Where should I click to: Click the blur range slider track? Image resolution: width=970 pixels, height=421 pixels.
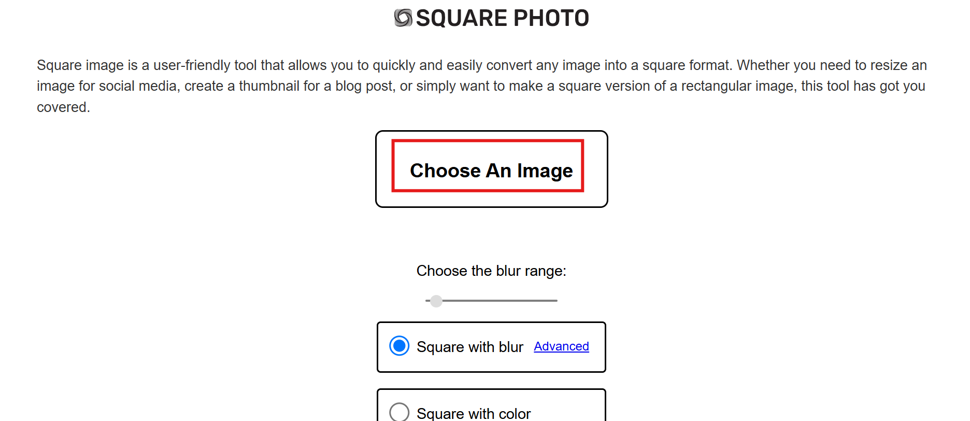click(508, 301)
